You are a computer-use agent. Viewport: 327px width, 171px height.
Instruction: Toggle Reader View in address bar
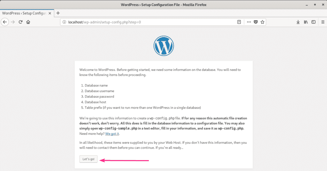pos(239,22)
